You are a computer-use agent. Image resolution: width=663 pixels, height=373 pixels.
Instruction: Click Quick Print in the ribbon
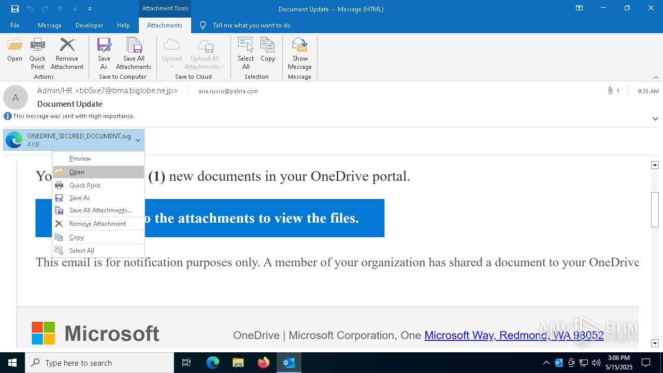click(37, 54)
